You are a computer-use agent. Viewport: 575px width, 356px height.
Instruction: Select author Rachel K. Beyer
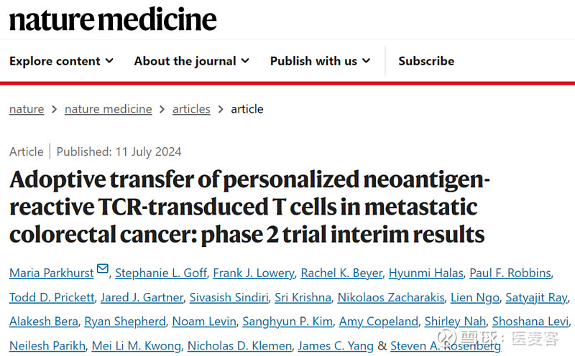341,273
